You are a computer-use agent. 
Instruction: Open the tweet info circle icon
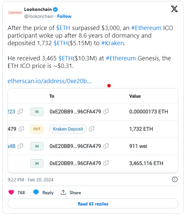click(x=175, y=179)
